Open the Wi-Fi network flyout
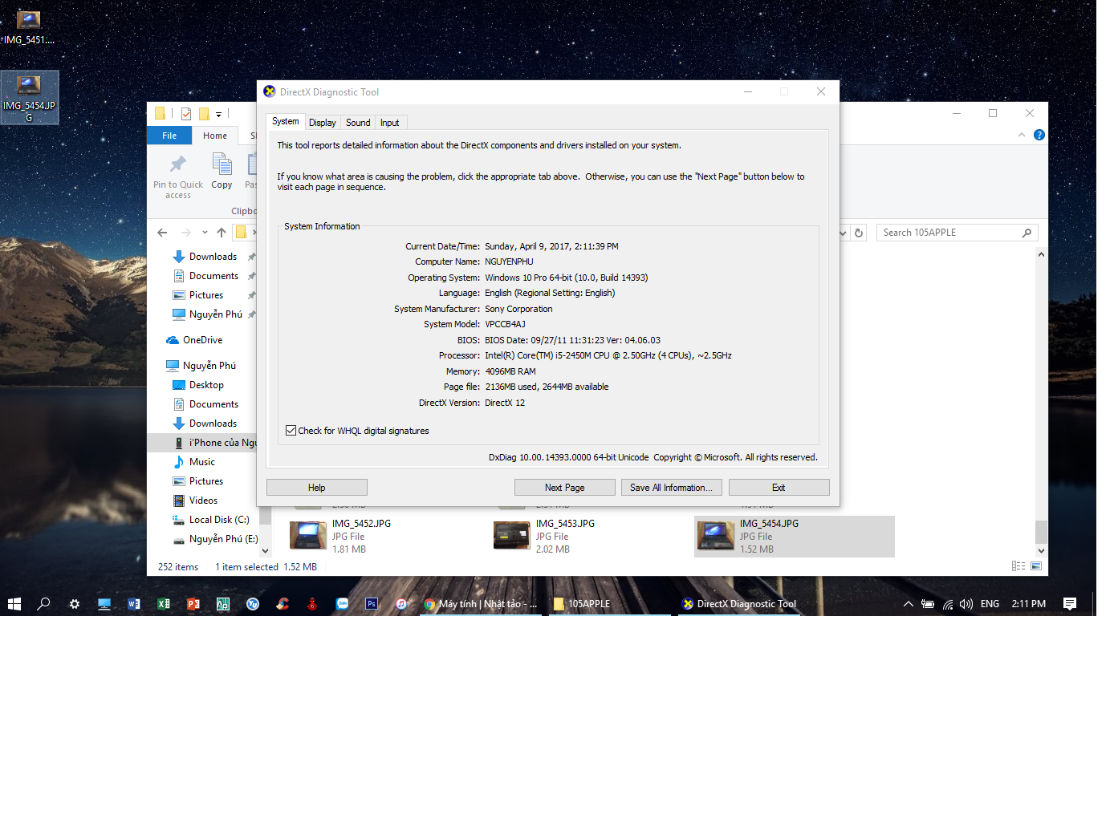 948,604
